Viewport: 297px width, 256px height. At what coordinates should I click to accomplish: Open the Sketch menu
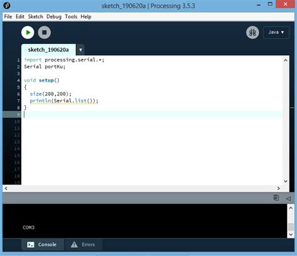tap(36, 16)
